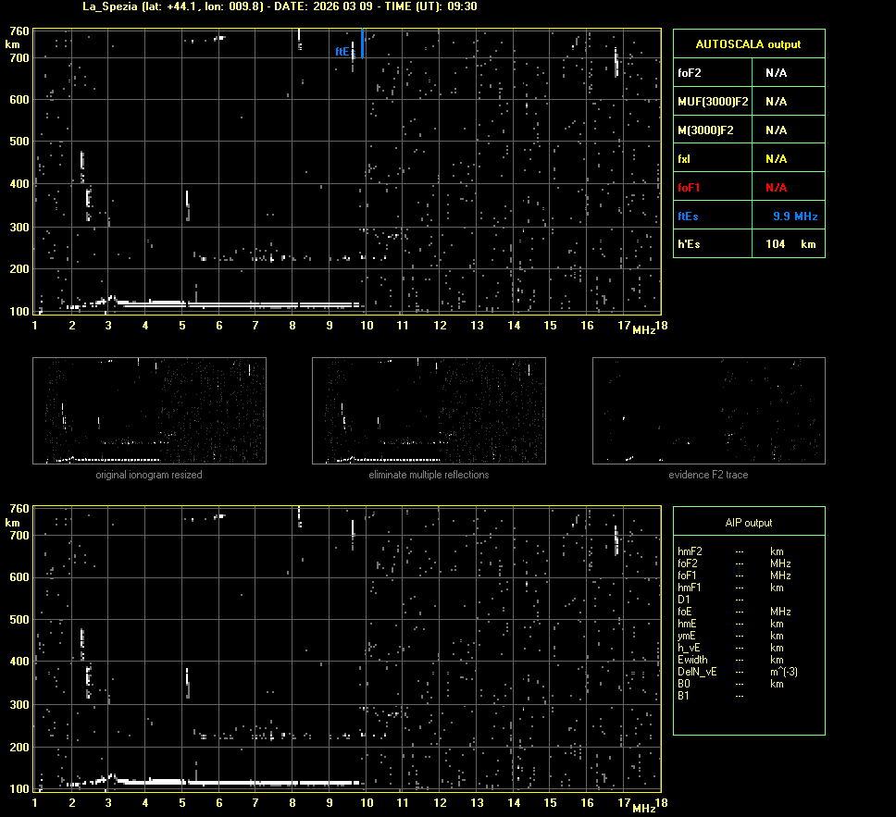Click the 'original ionogram resized' thumbnail
The image size is (896, 817).
coord(149,411)
